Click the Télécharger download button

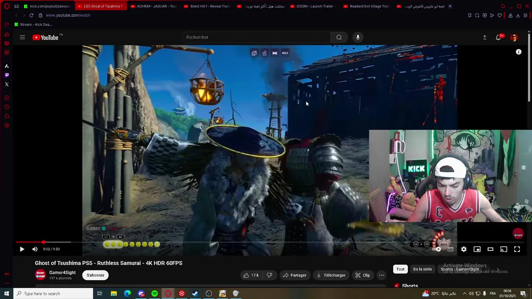tap(331, 275)
